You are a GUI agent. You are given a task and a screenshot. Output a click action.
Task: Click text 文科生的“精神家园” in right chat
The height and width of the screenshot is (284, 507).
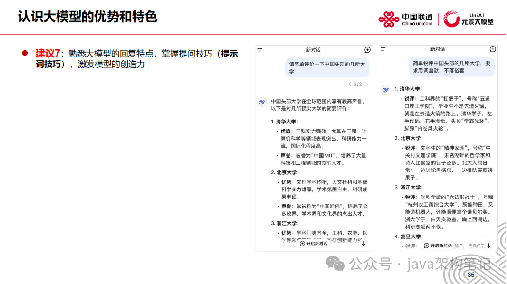click(x=445, y=148)
